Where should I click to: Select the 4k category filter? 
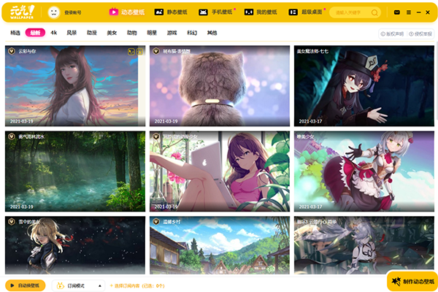pyautogui.click(x=54, y=33)
